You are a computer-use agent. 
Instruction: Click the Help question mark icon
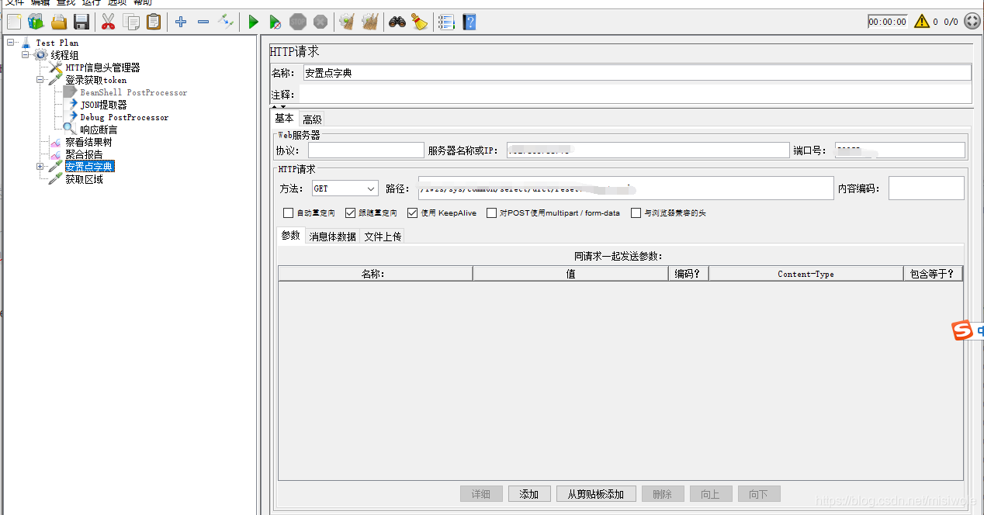pyautogui.click(x=469, y=22)
